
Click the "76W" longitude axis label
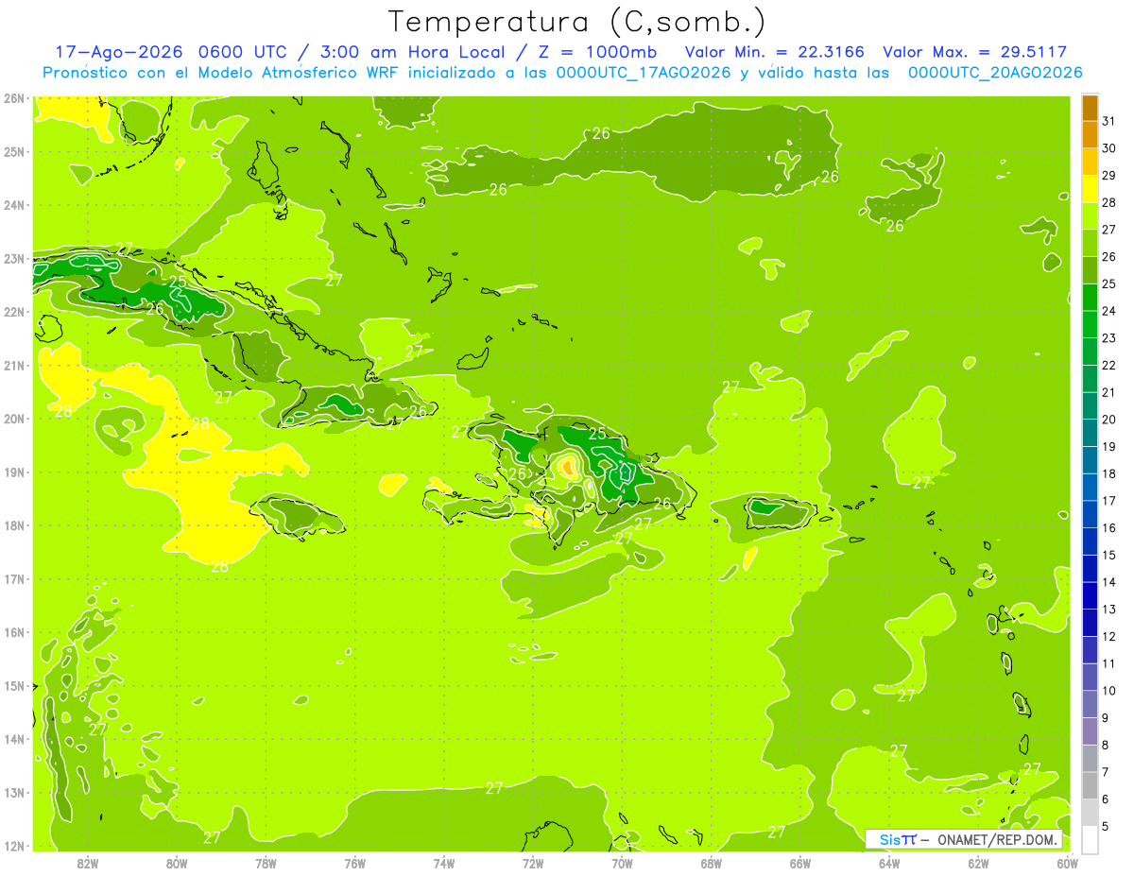click(x=354, y=863)
